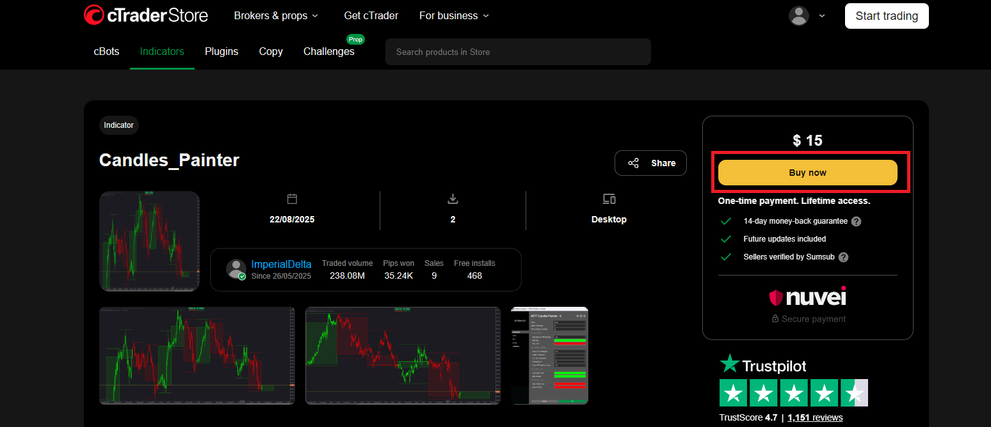Click the Trustpilot star rating bar
Viewport: 991px width, 427px height.
pyautogui.click(x=793, y=393)
